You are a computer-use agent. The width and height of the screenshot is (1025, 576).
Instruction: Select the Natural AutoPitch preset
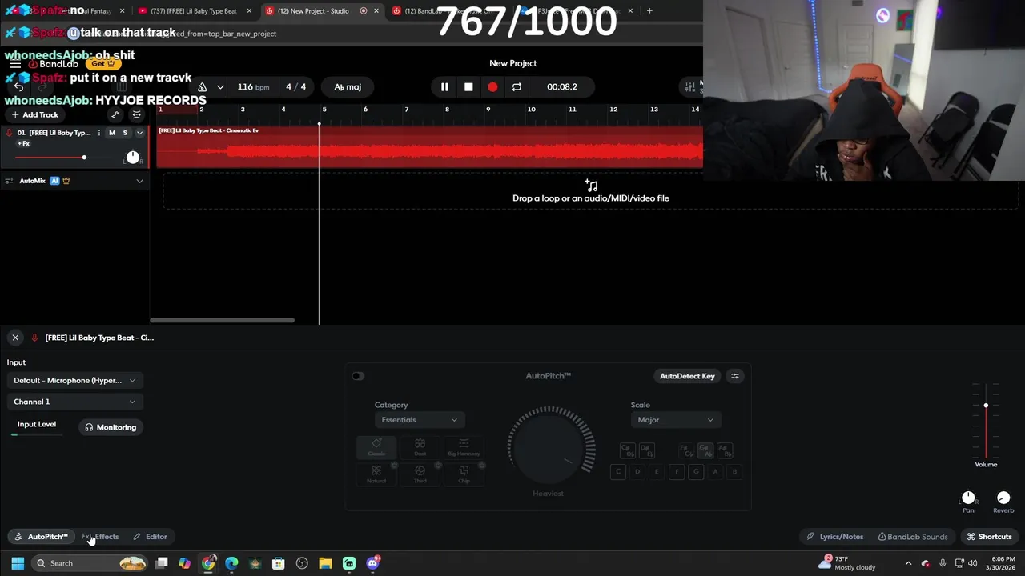tap(376, 474)
